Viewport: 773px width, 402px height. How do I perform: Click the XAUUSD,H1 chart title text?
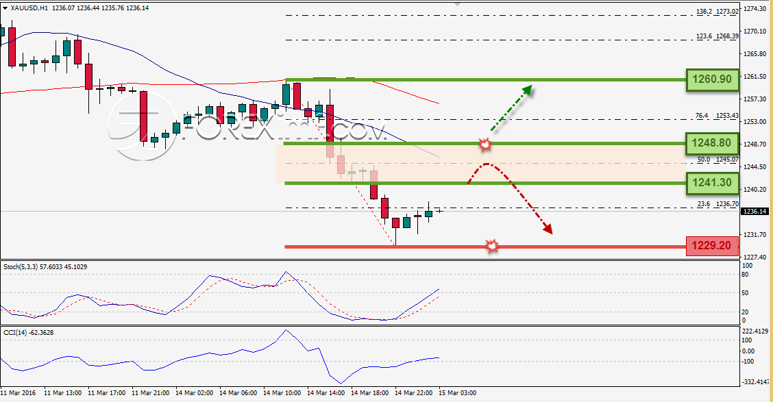29,8
